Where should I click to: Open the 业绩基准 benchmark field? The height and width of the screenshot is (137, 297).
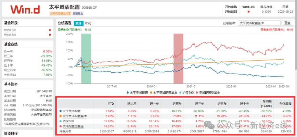tap(259, 23)
